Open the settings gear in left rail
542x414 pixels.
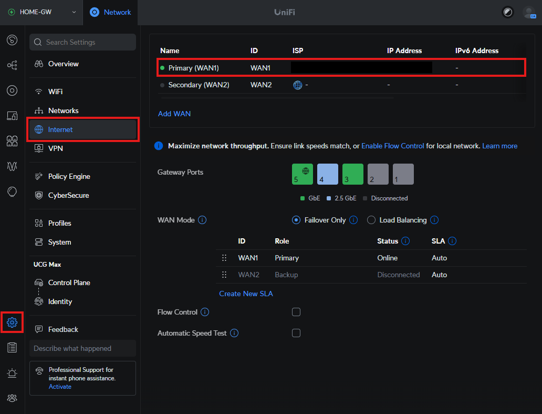[12, 322]
